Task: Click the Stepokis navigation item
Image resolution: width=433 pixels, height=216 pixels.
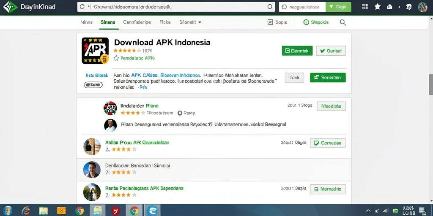Action: (x=316, y=22)
